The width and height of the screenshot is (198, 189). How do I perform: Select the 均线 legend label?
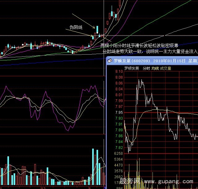tap(155, 68)
